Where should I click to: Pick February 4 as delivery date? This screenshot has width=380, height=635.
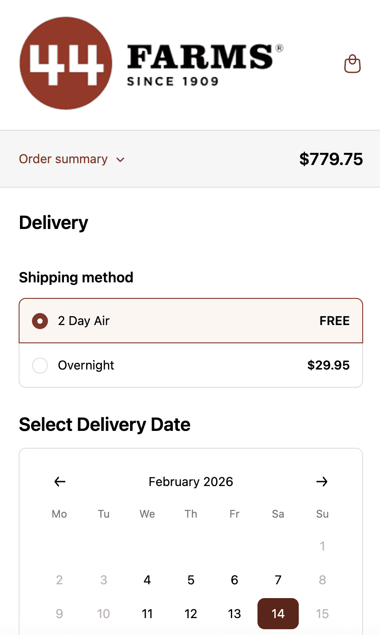pyautogui.click(x=147, y=580)
